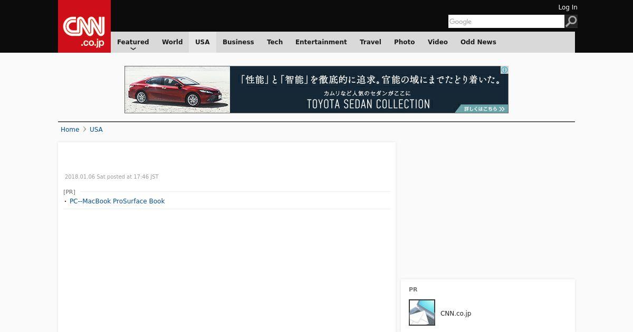Go to the World section

(172, 42)
